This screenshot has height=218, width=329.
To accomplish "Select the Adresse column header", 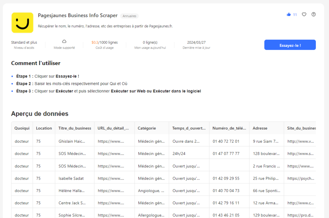I will (x=266, y=128).
